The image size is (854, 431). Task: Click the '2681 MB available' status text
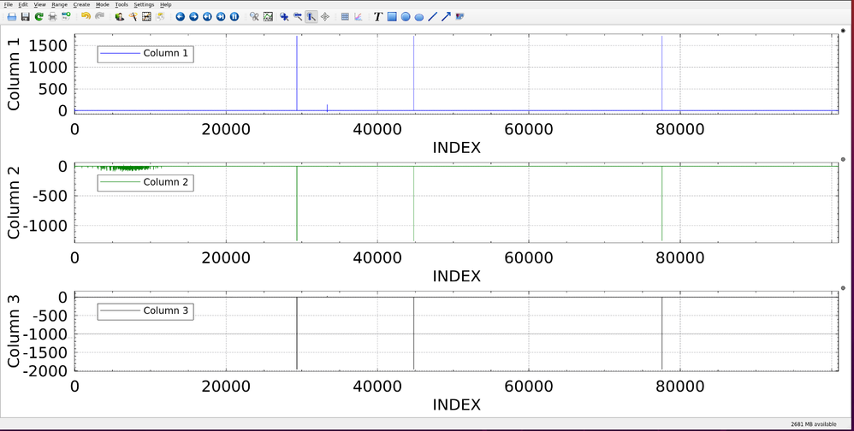tap(814, 424)
